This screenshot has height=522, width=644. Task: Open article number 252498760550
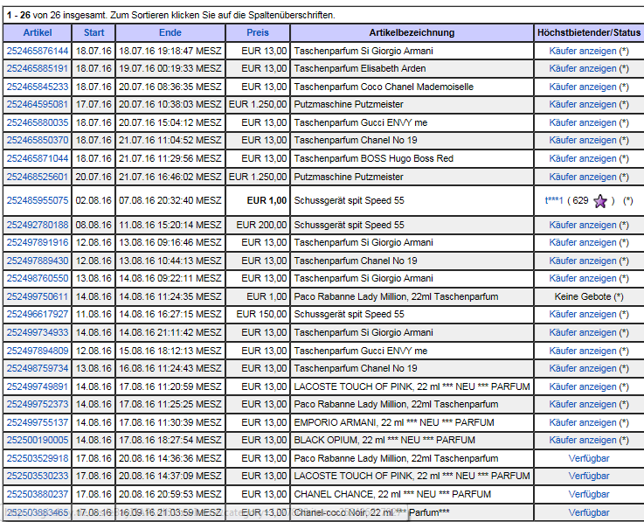pyautogui.click(x=38, y=278)
